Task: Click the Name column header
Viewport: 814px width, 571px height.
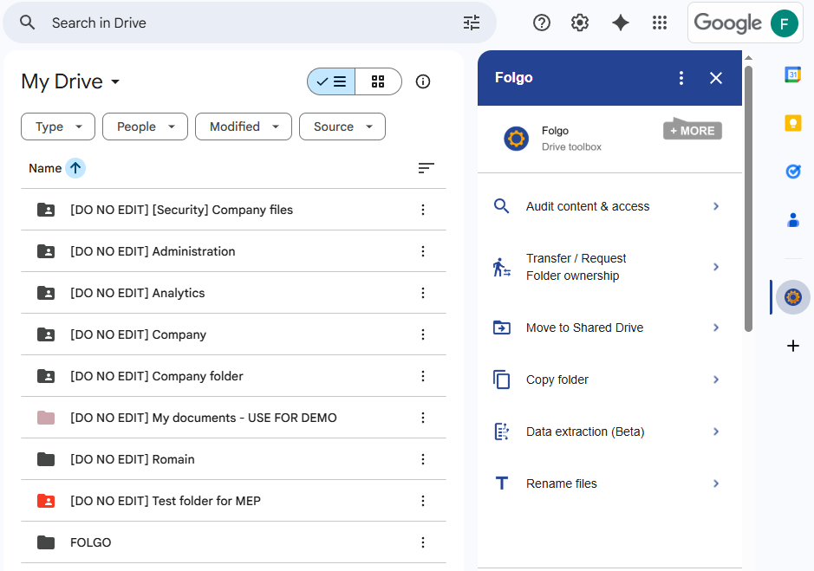Action: click(x=45, y=168)
